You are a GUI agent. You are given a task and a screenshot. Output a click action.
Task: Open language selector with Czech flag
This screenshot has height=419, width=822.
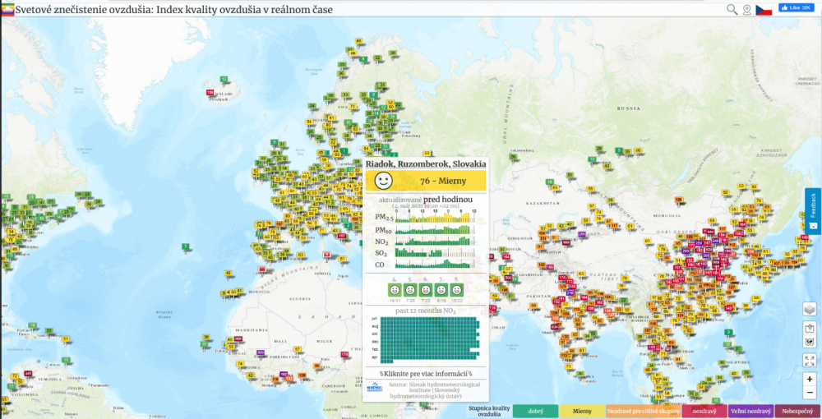(x=764, y=9)
